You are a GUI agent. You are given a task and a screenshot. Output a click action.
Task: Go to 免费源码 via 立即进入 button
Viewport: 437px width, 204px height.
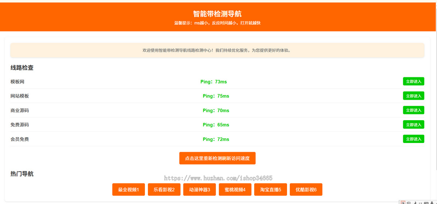pos(413,125)
